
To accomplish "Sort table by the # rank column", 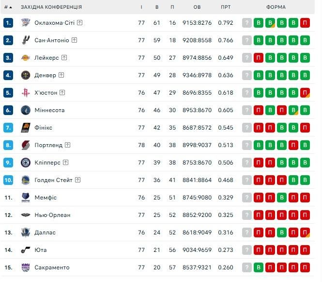I will coord(8,7).
